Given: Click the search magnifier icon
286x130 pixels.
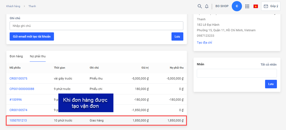Looking at the screenshot, I should click(200, 6).
